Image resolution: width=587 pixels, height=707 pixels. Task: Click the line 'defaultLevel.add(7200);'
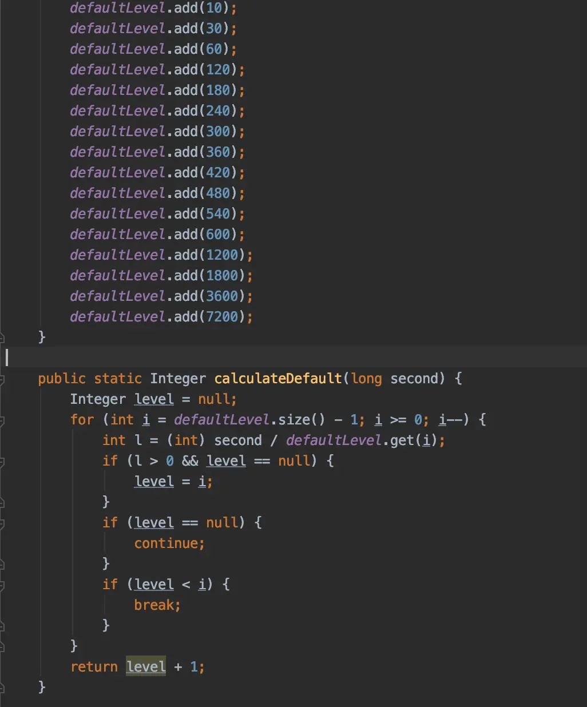click(161, 317)
